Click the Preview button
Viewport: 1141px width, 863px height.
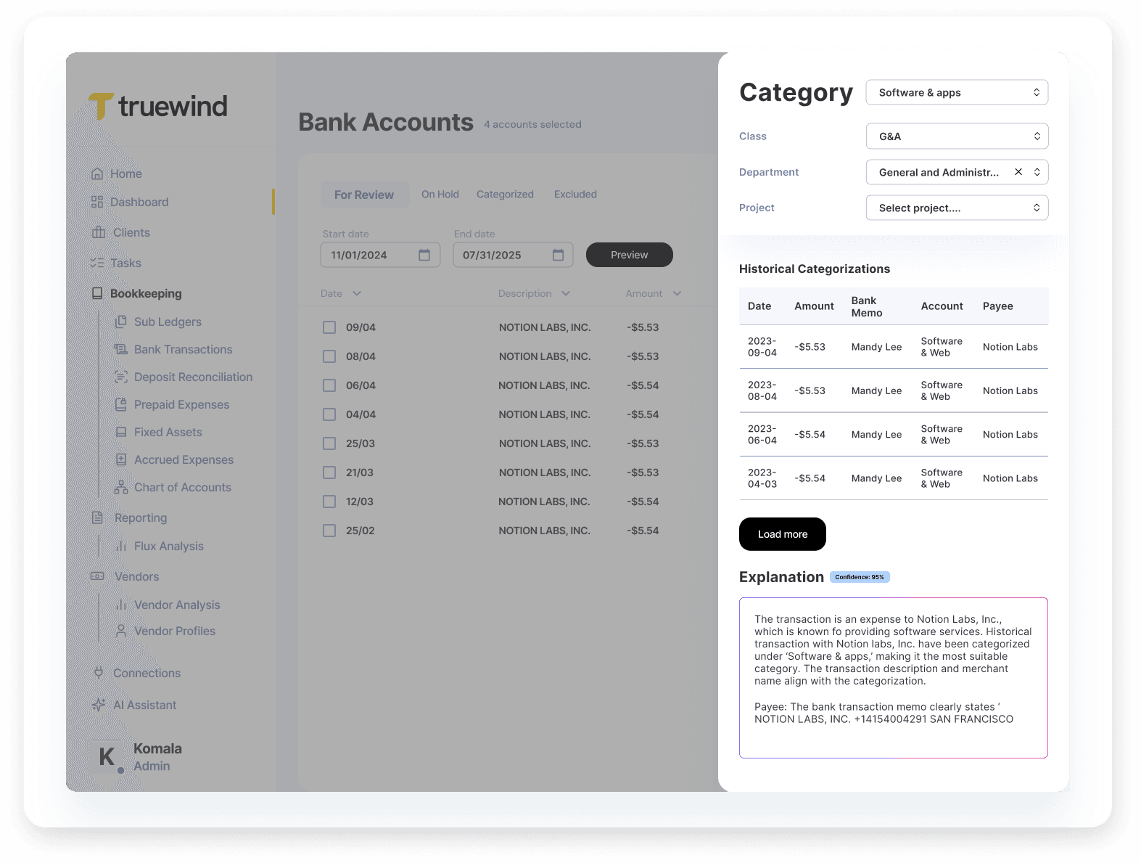pyautogui.click(x=630, y=255)
